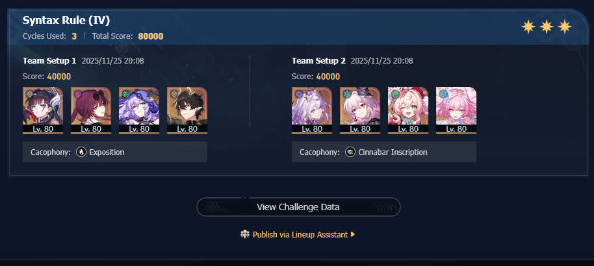Select the purple-veiled Black Swan portrait

coord(139,110)
